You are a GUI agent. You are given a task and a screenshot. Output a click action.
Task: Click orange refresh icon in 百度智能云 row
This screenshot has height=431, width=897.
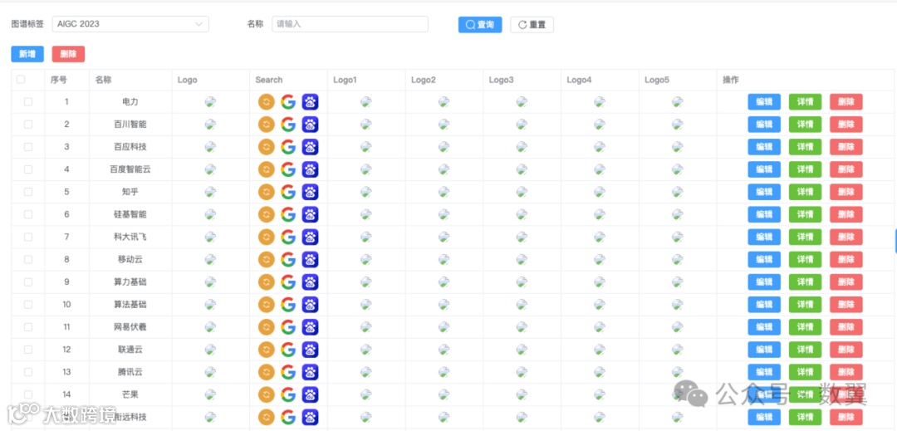click(x=266, y=169)
